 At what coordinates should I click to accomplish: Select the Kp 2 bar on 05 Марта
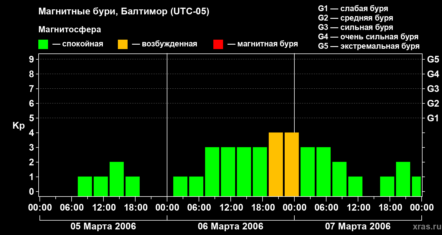[x=117, y=179]
